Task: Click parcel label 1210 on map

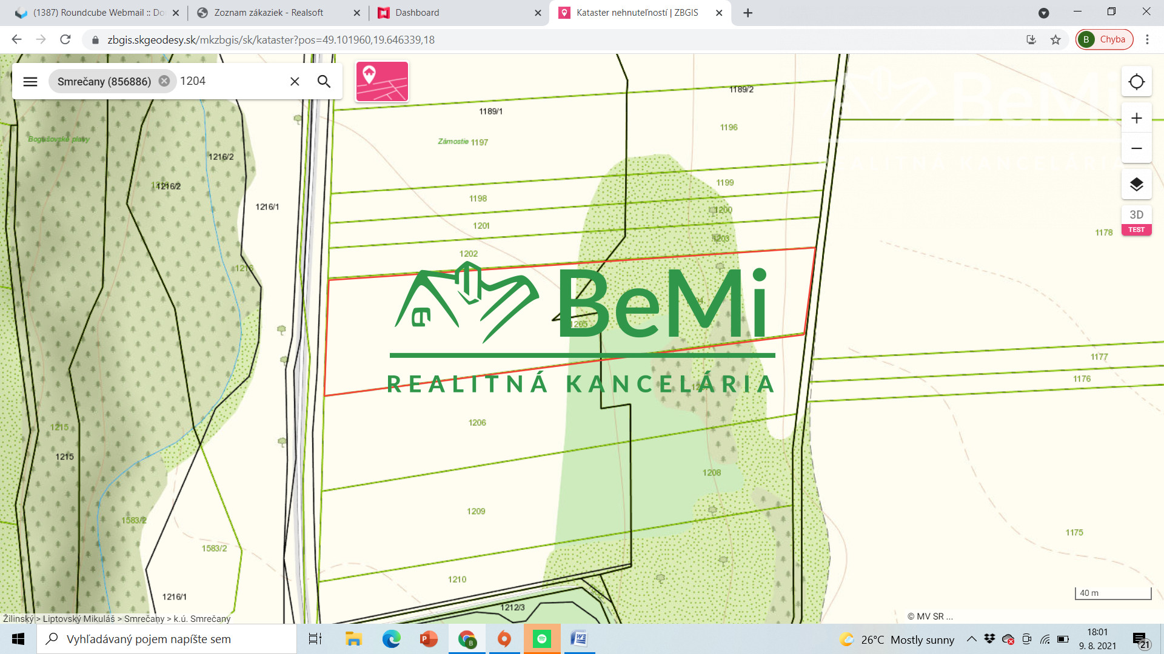Action: (x=457, y=580)
